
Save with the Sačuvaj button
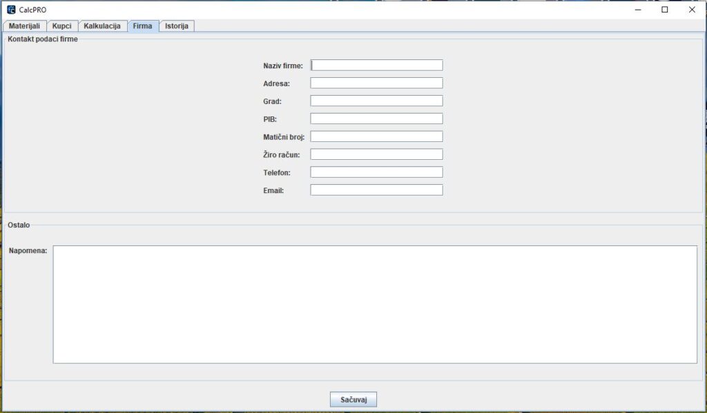pyautogui.click(x=353, y=399)
